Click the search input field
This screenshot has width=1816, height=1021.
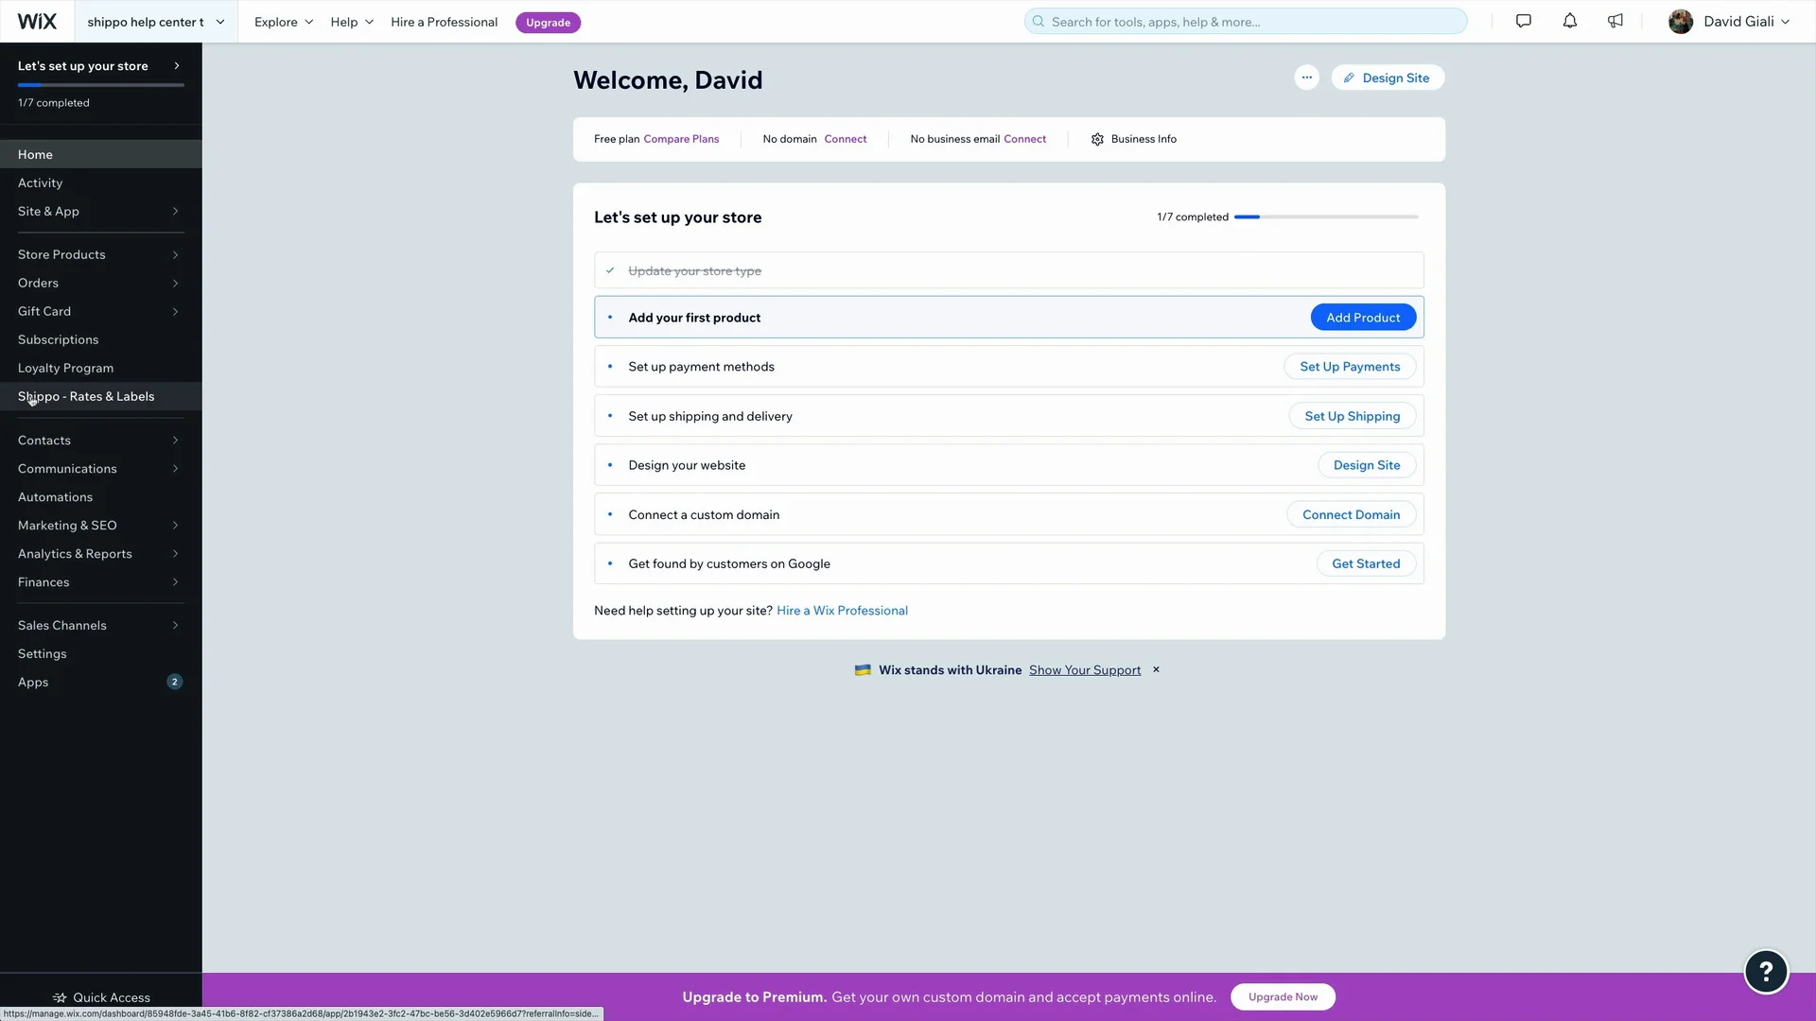1246,21
